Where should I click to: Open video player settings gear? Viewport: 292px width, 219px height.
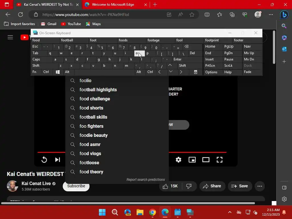click(179, 160)
